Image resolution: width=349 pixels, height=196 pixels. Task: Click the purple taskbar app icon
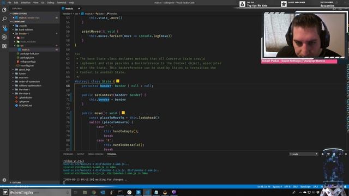point(174,192)
